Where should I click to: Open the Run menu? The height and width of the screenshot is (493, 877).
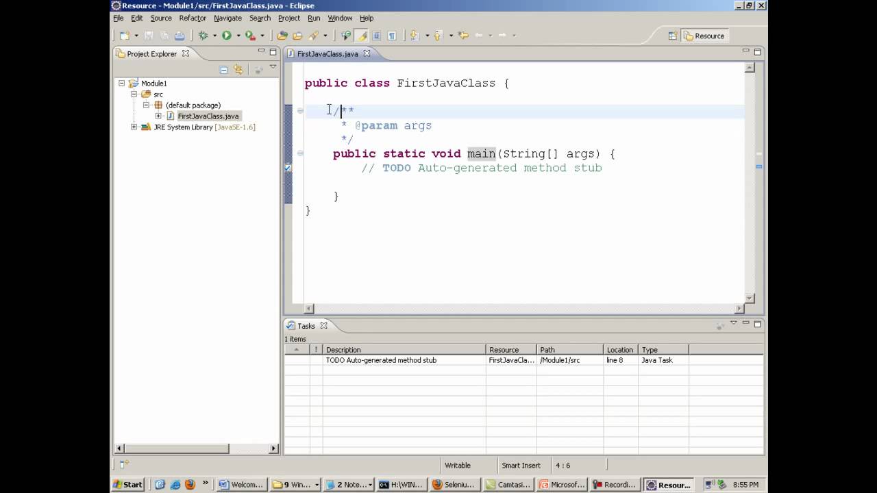pyautogui.click(x=314, y=18)
